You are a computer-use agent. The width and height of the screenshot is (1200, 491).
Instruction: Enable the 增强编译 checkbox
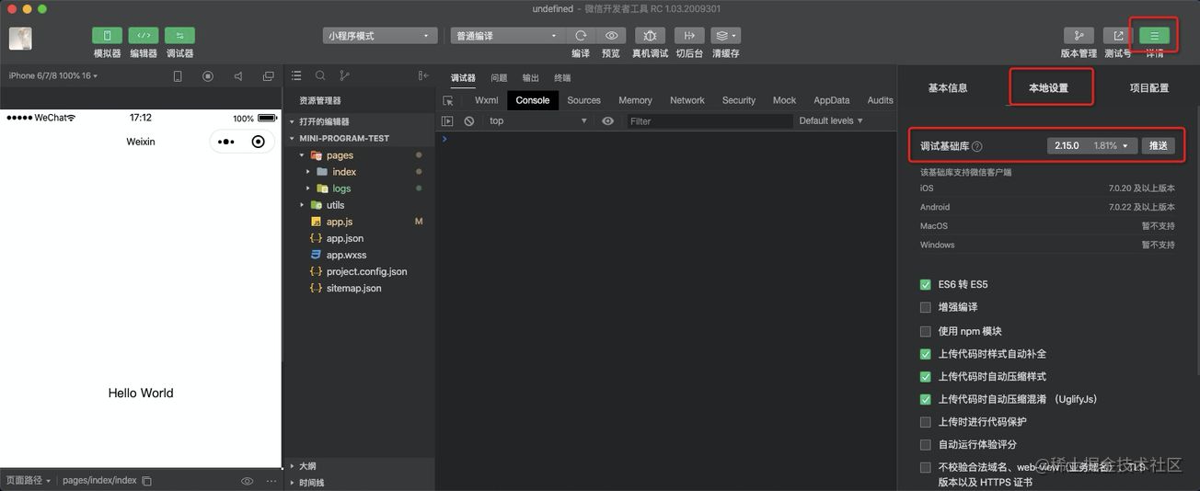coord(926,307)
